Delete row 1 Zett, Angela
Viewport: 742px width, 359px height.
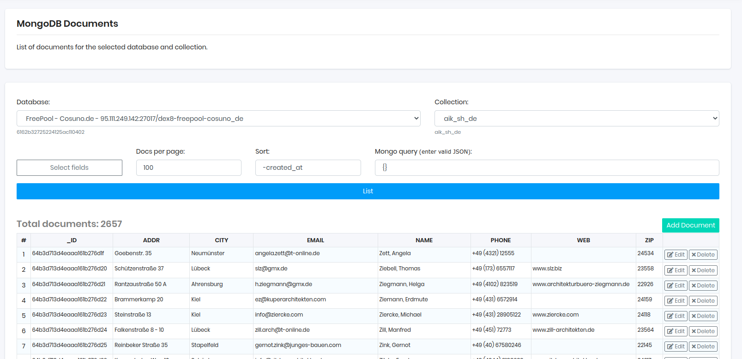(703, 255)
